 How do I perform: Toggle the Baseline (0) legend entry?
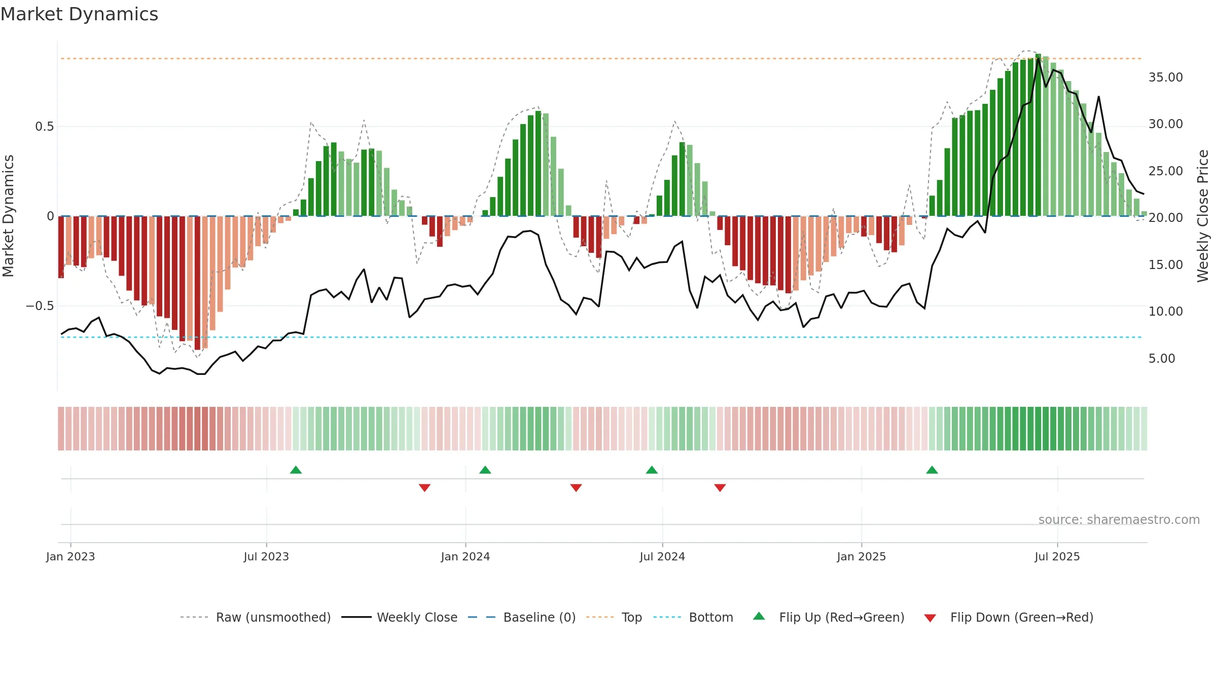tap(521, 617)
